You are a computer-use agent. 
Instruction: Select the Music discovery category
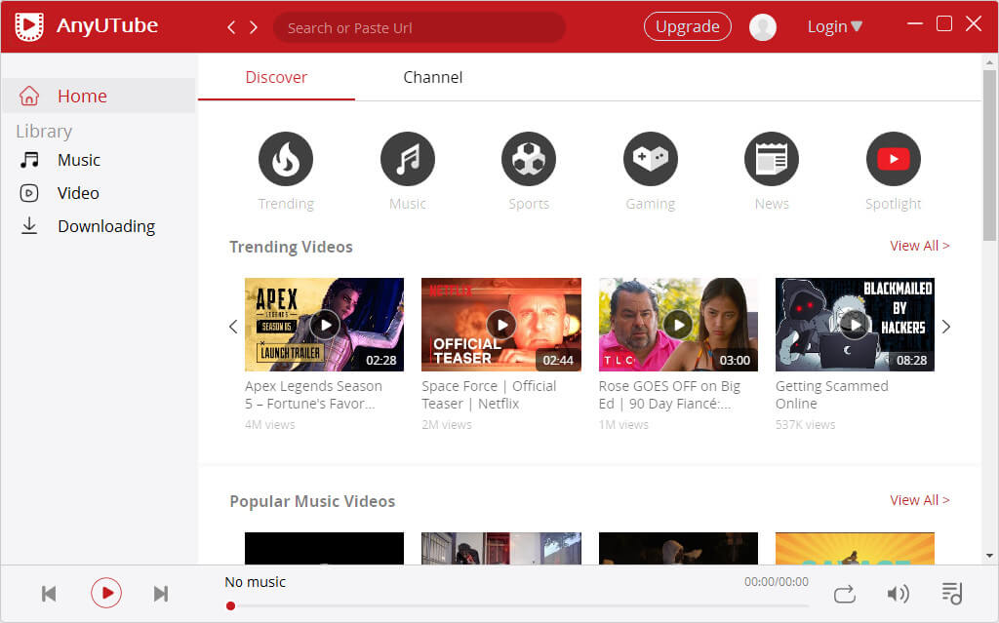tap(407, 158)
